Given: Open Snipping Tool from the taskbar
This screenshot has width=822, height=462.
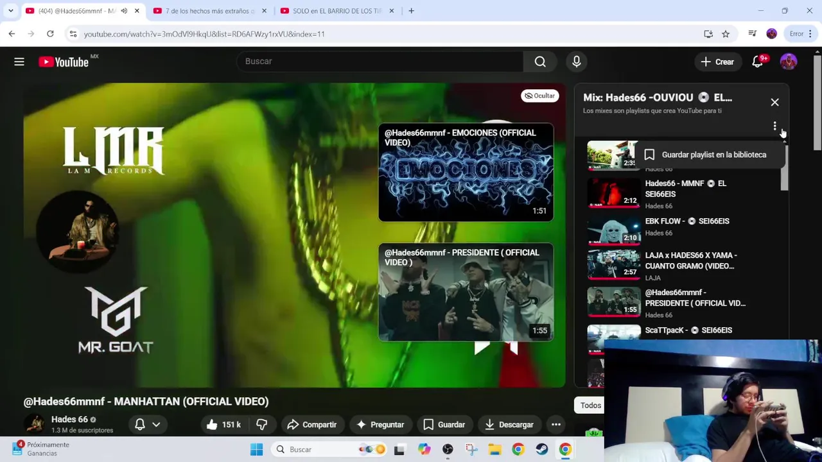Looking at the screenshot, I should [471, 450].
